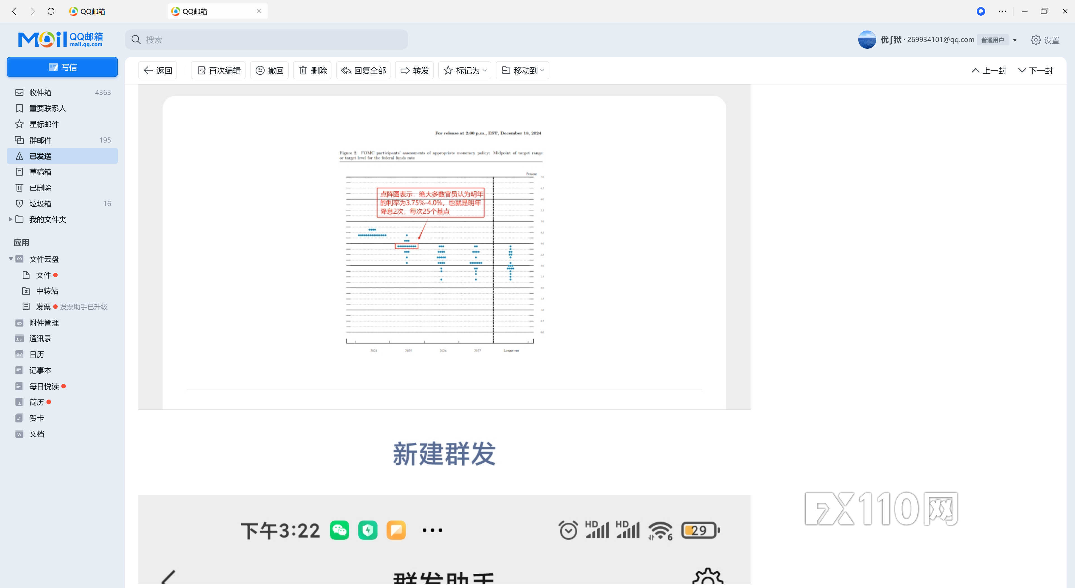Click 回复全部 reply all
The height and width of the screenshot is (588, 1075).
(363, 71)
